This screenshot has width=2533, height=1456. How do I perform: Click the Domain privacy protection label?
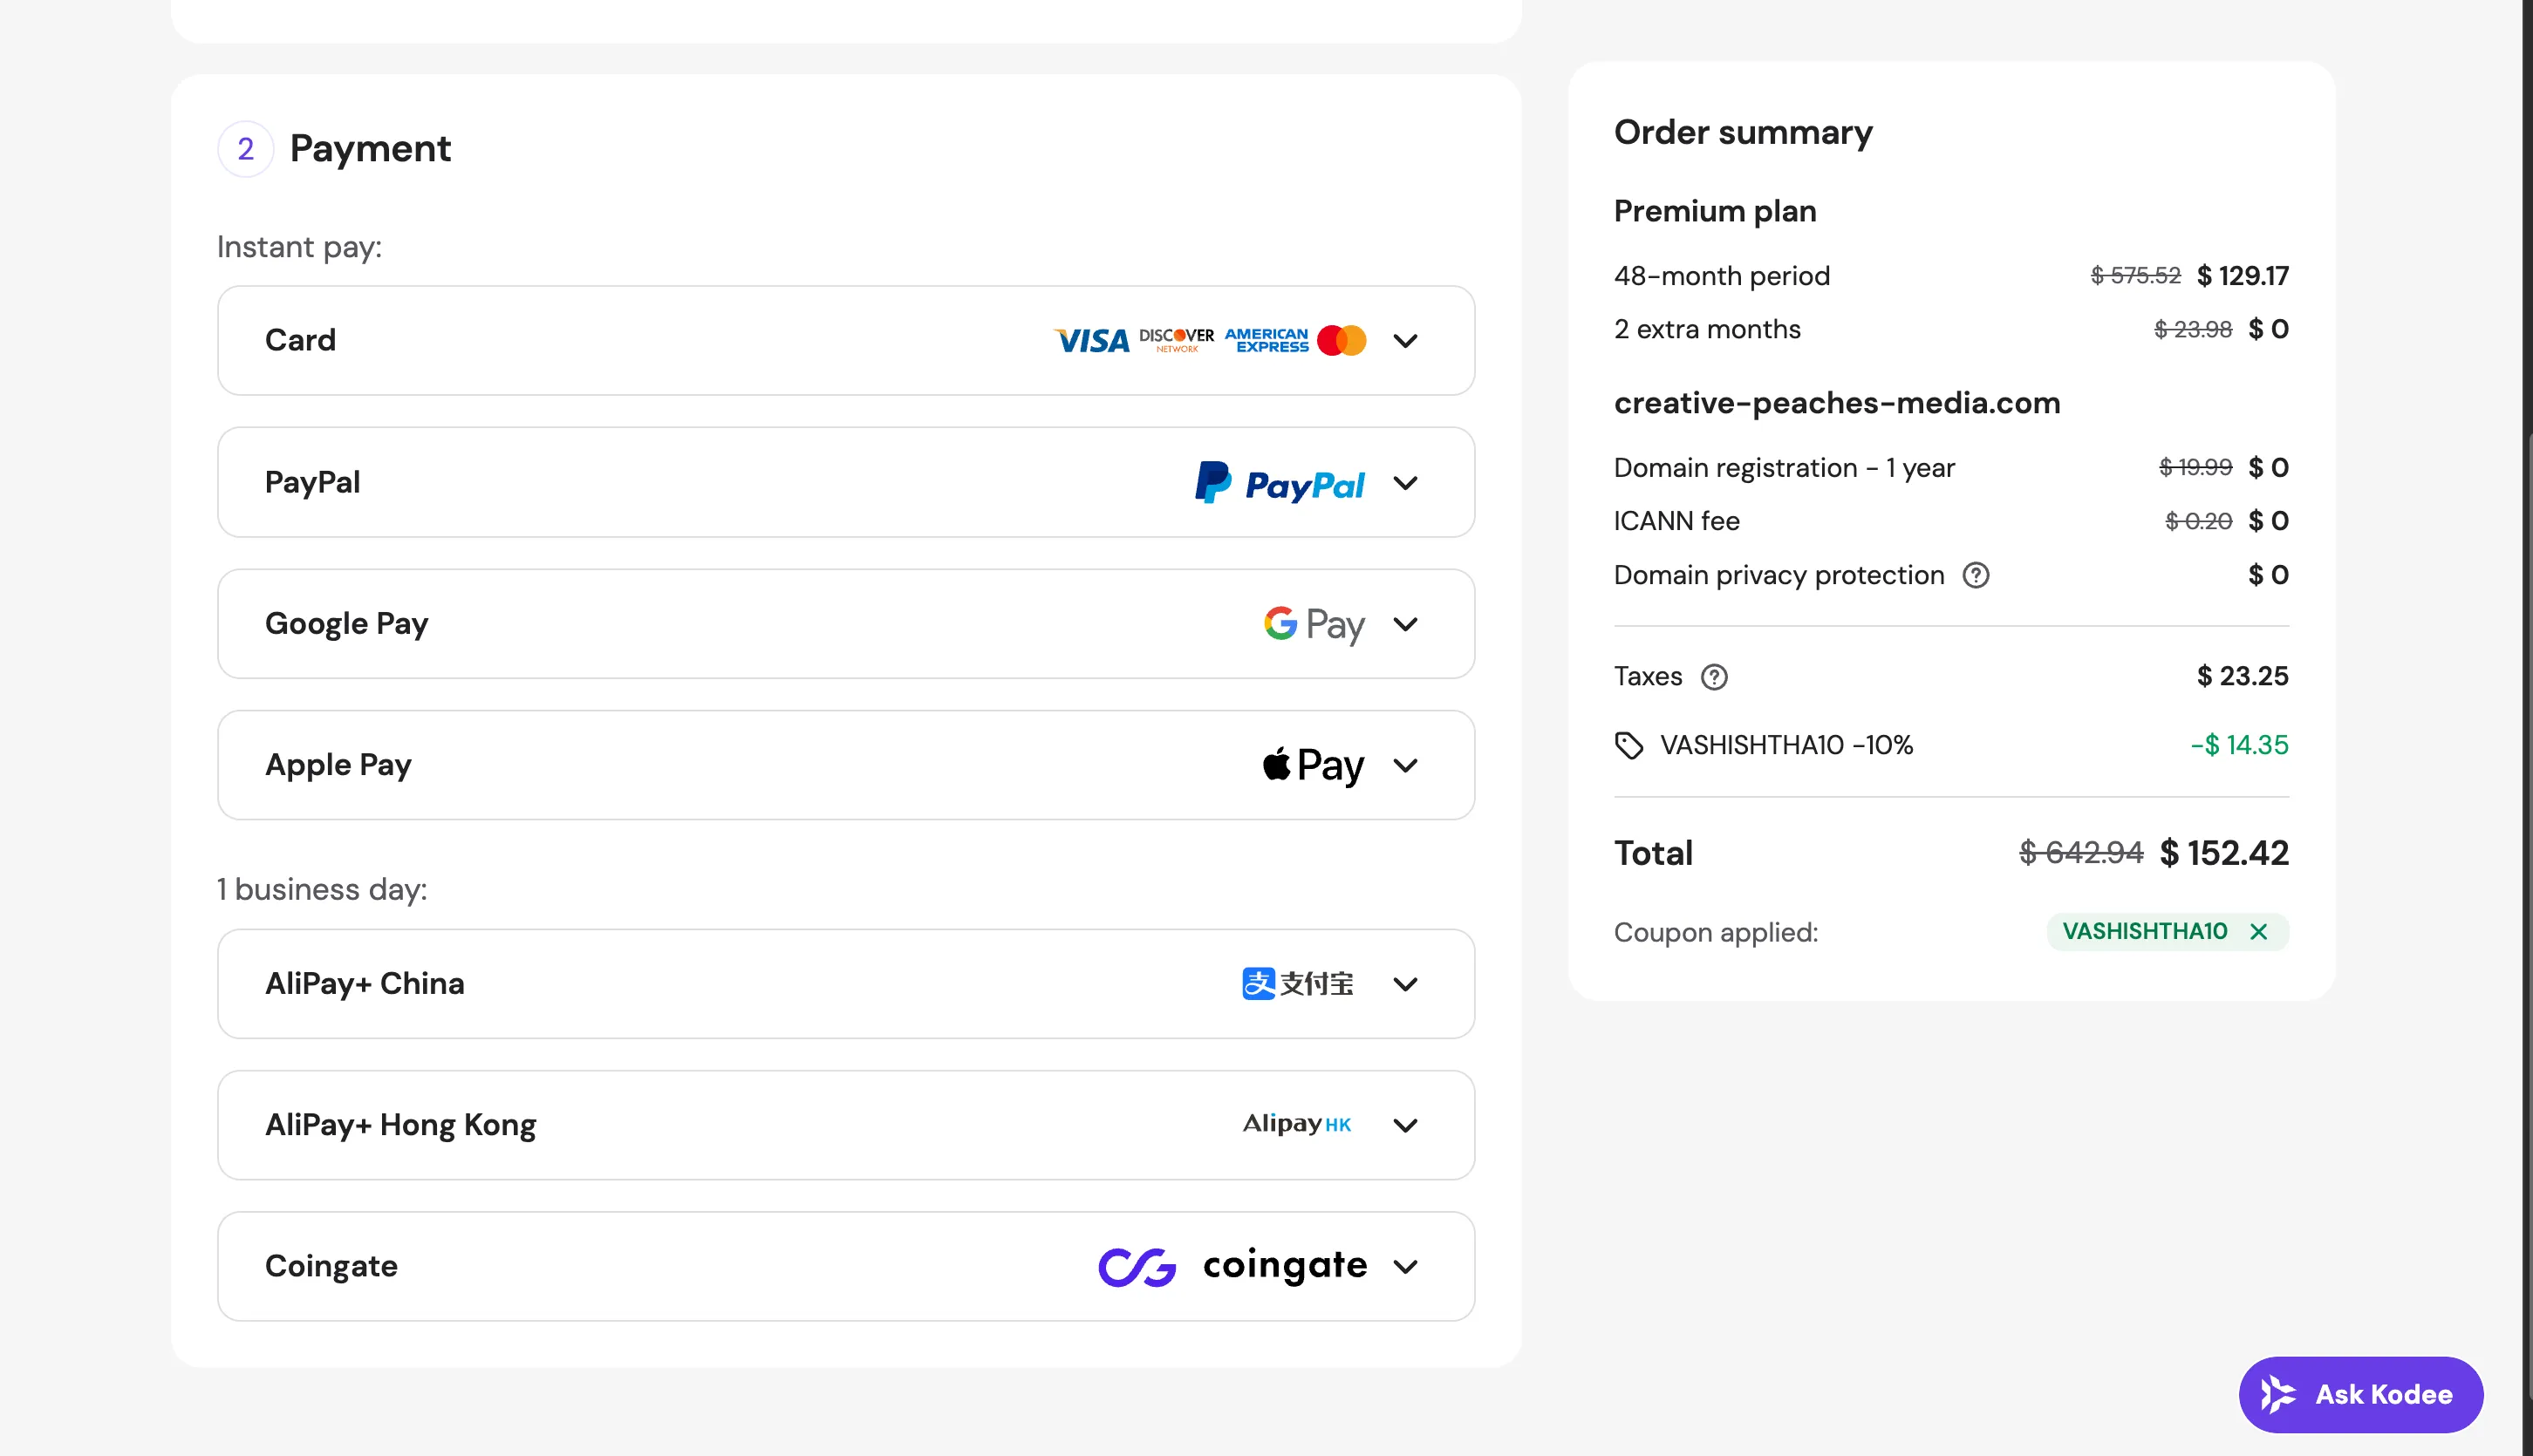click(1779, 575)
